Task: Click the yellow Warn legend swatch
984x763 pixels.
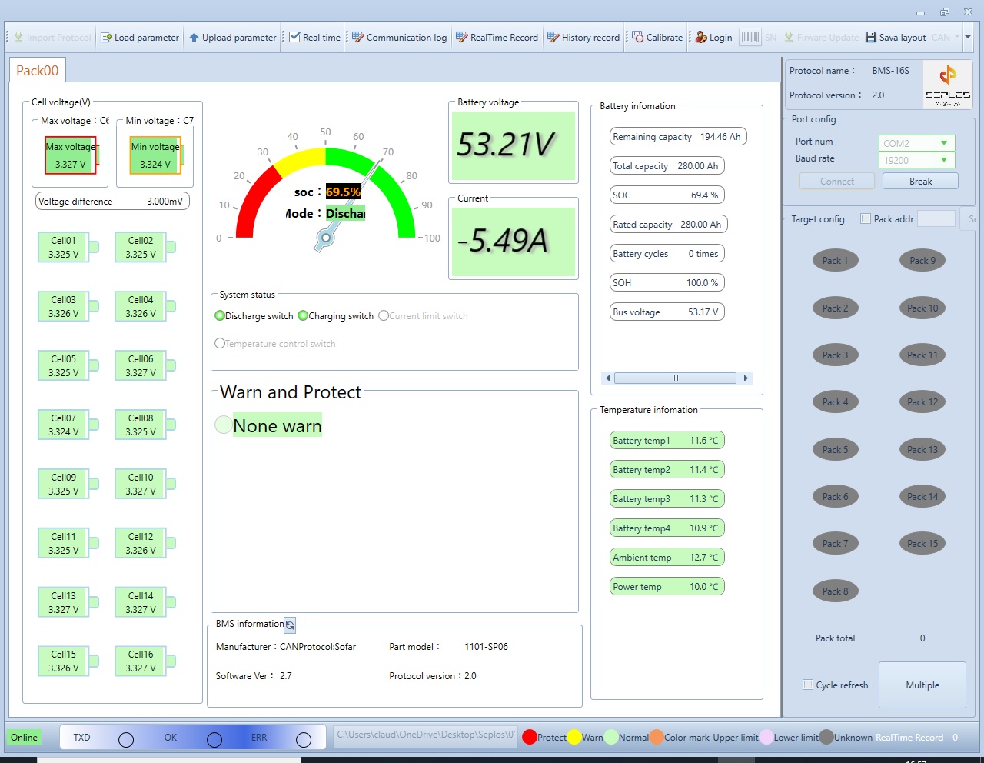Action: [x=574, y=737]
